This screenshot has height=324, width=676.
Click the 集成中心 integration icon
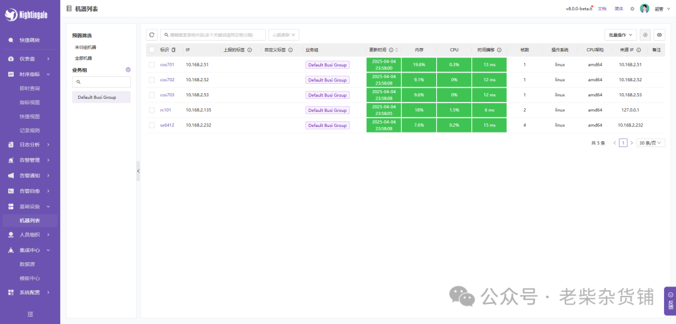11,250
